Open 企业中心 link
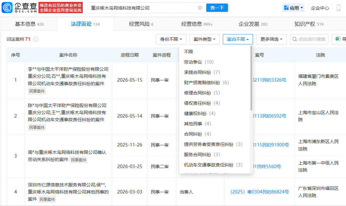This screenshot has height=206, width=346. [320, 8]
